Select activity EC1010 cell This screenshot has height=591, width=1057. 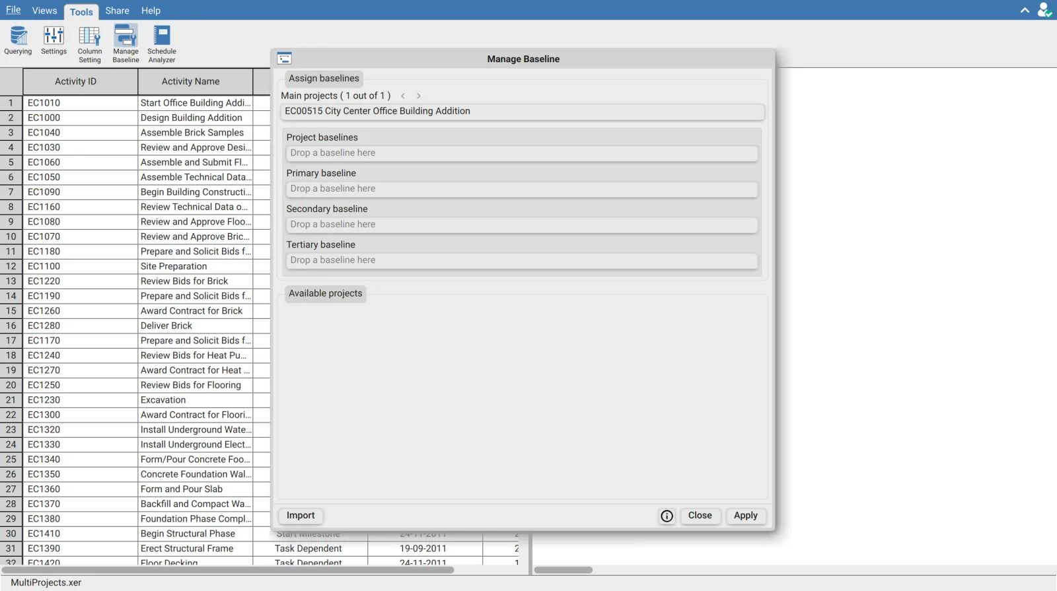(81, 103)
